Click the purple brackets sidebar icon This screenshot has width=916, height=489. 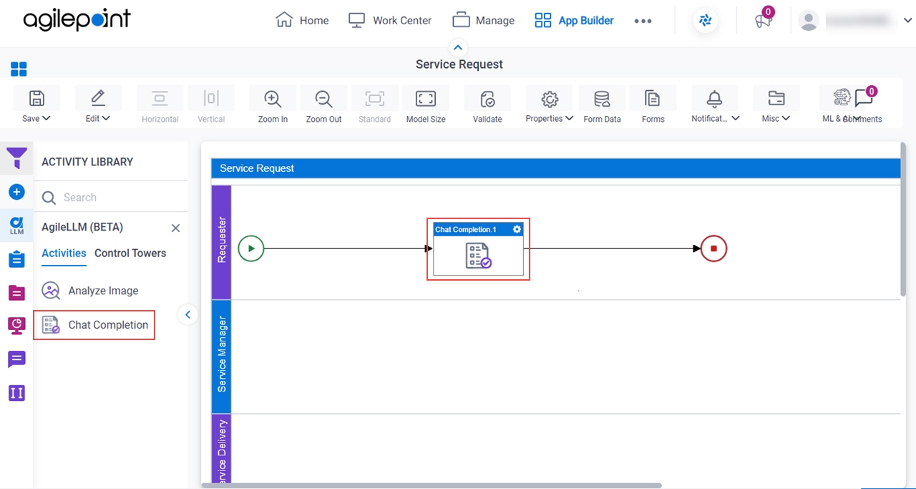(16, 393)
